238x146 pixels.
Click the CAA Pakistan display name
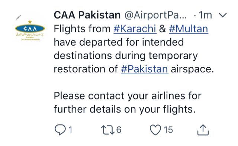point(87,15)
